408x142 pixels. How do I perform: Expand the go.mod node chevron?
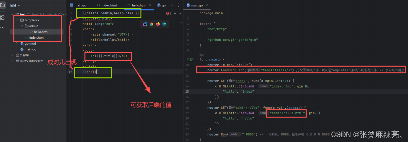pos(17,43)
